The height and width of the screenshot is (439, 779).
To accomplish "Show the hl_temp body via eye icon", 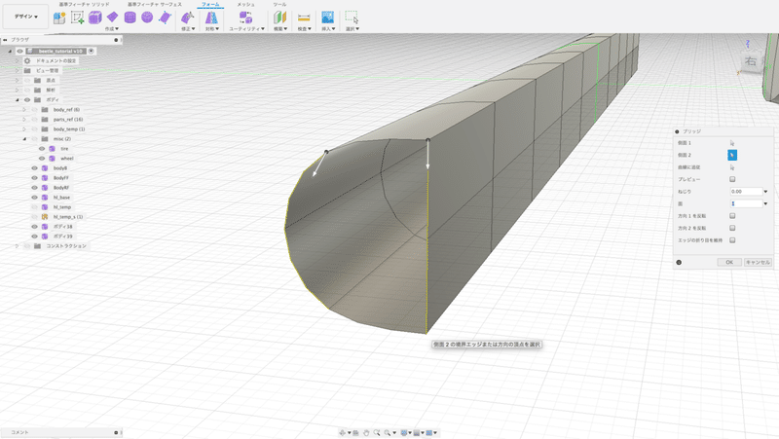I will pyautogui.click(x=34, y=207).
